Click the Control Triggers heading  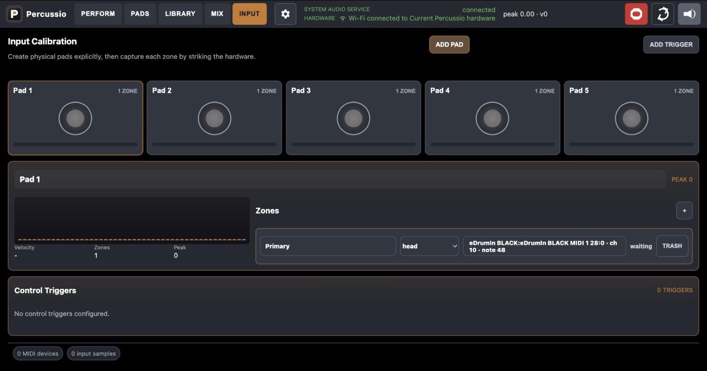(45, 291)
